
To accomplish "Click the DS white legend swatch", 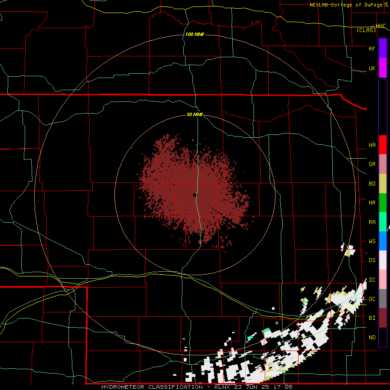I will point(383,260).
